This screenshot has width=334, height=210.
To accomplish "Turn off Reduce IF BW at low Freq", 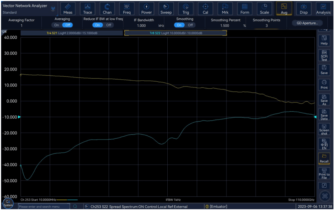I will click(108, 25).
